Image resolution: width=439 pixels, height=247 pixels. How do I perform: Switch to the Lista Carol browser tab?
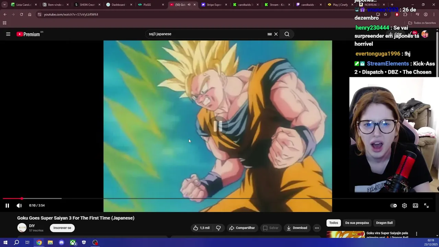(24, 5)
